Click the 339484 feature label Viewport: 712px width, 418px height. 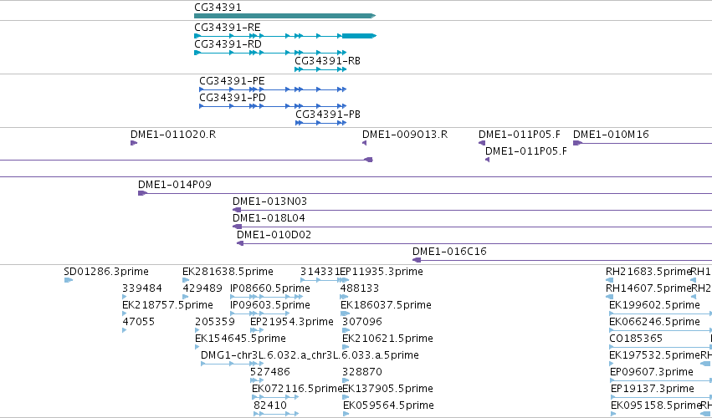click(x=142, y=288)
